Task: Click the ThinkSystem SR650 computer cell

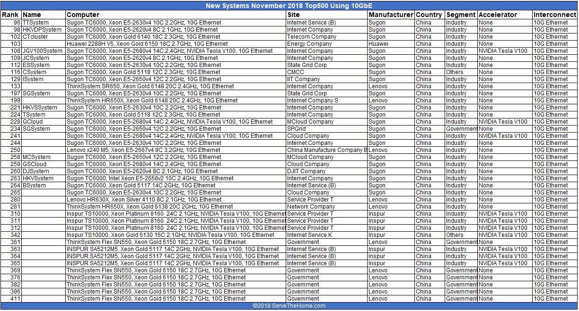Action: (x=176, y=86)
